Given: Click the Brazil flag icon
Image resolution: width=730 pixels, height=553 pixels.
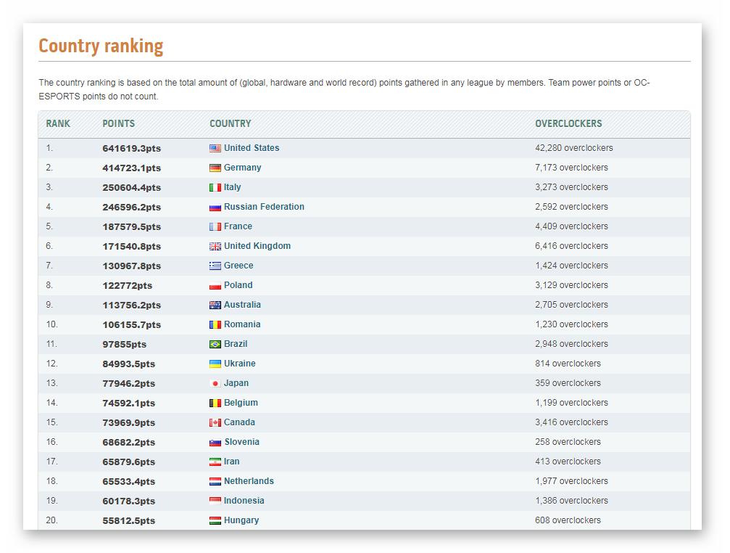Looking at the screenshot, I should click(x=215, y=344).
